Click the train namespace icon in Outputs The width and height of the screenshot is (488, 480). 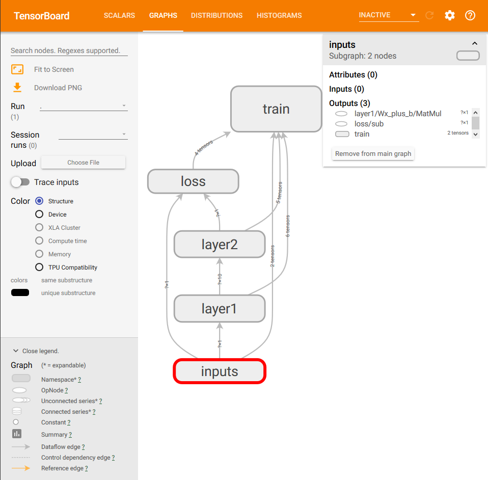[342, 134]
